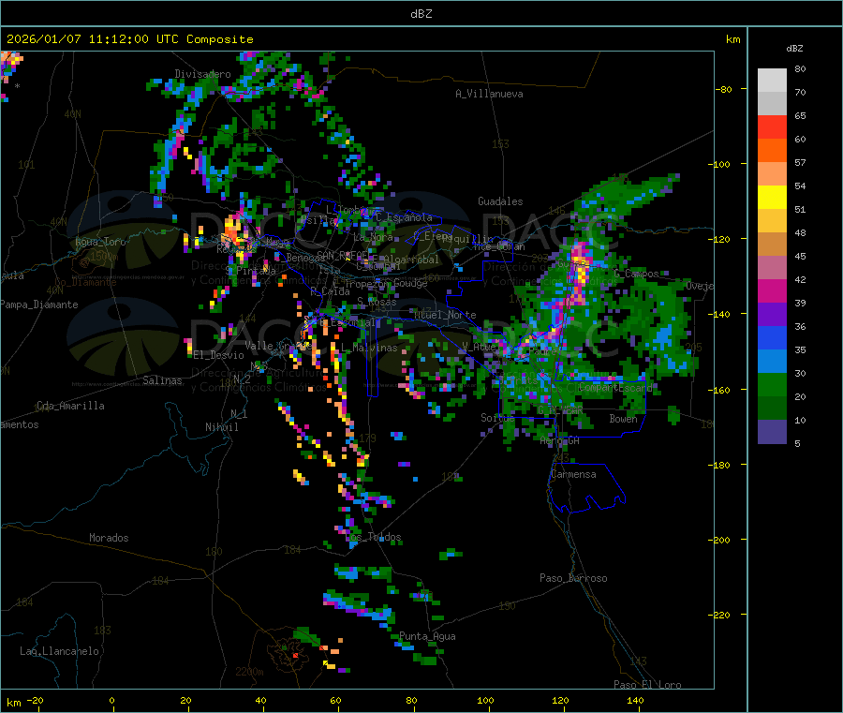Click the 'km' label at the bottom left
The image size is (843, 713).
pos(13,703)
